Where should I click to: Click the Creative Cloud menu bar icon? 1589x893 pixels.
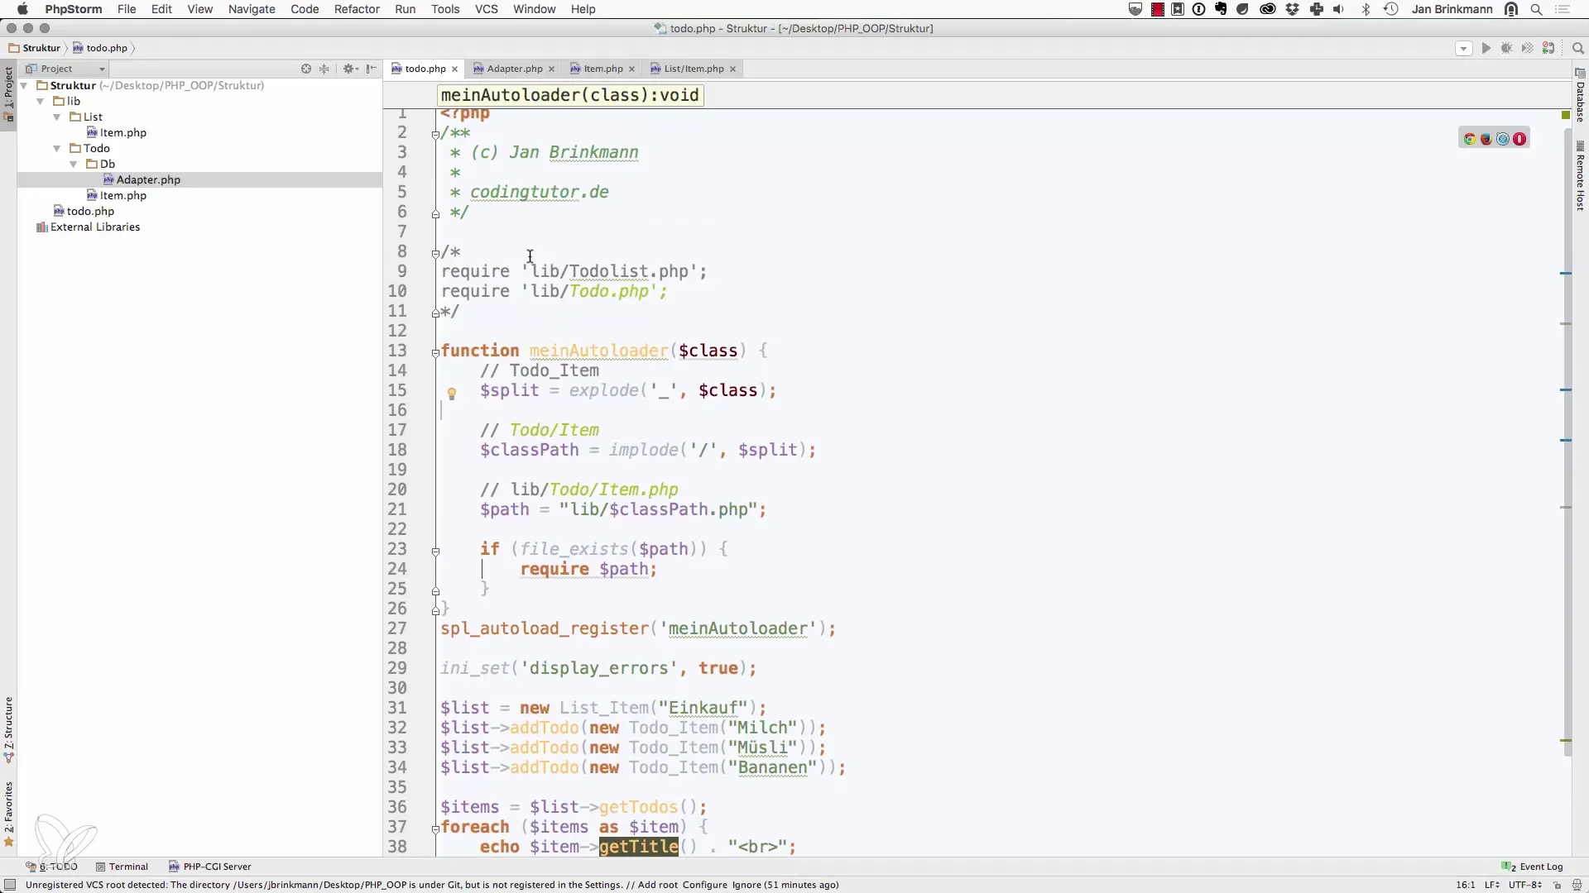[x=1268, y=9]
